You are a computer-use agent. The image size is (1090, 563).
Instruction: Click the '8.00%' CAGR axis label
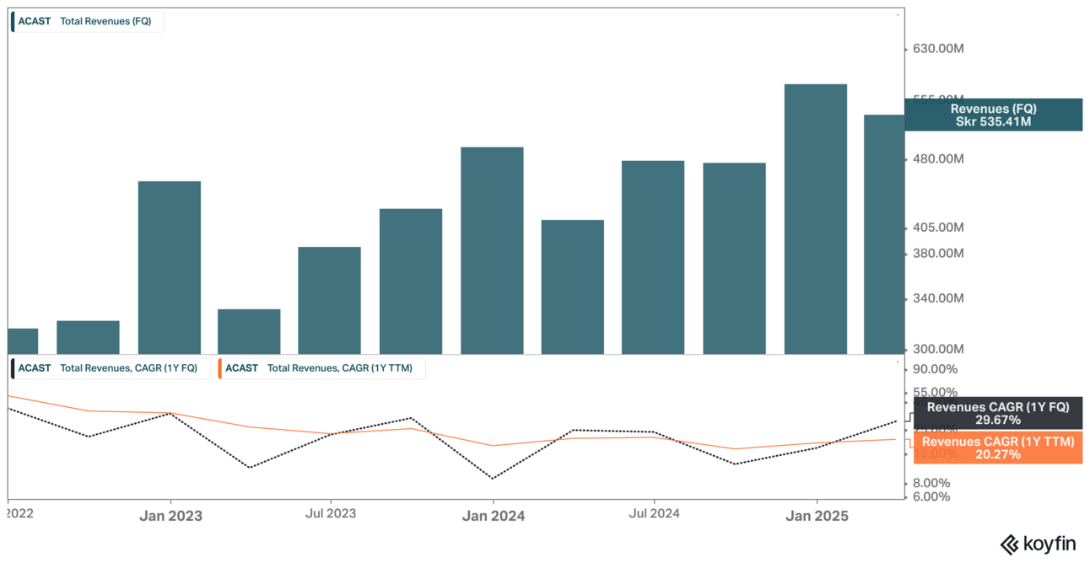coord(932,483)
